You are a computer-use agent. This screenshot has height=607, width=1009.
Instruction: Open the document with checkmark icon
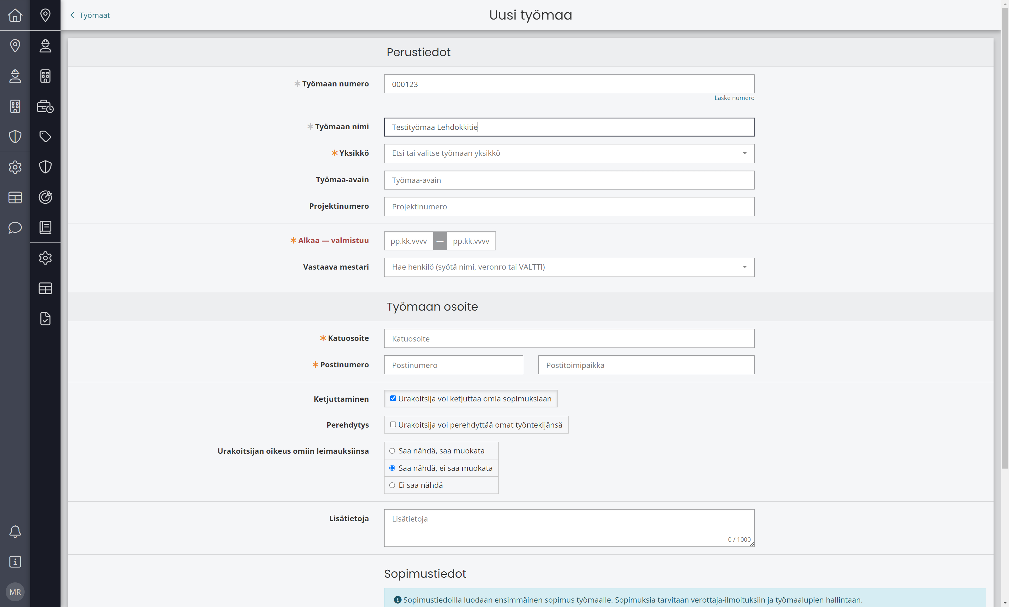45,318
